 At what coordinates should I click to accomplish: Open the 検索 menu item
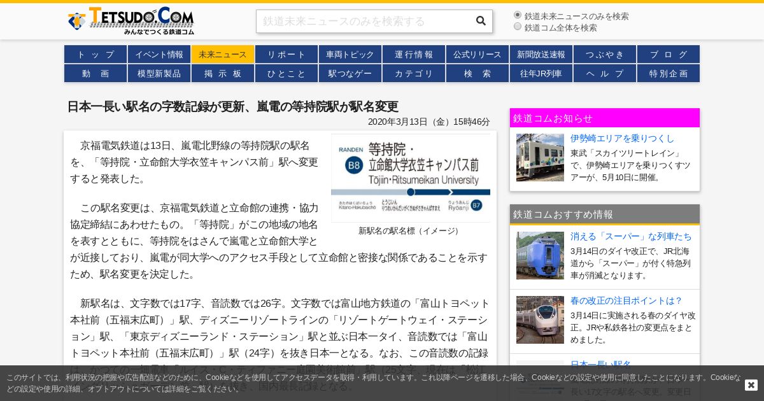[478, 73]
